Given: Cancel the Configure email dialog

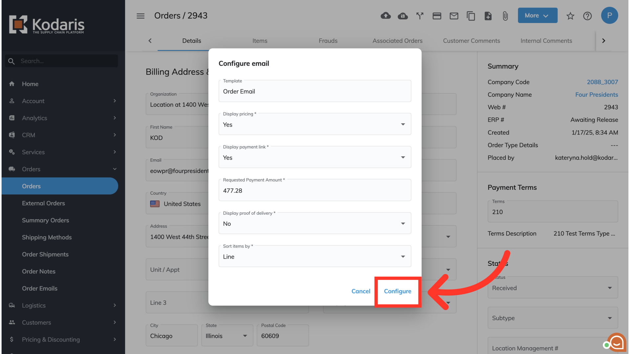Looking at the screenshot, I should tap(361, 291).
